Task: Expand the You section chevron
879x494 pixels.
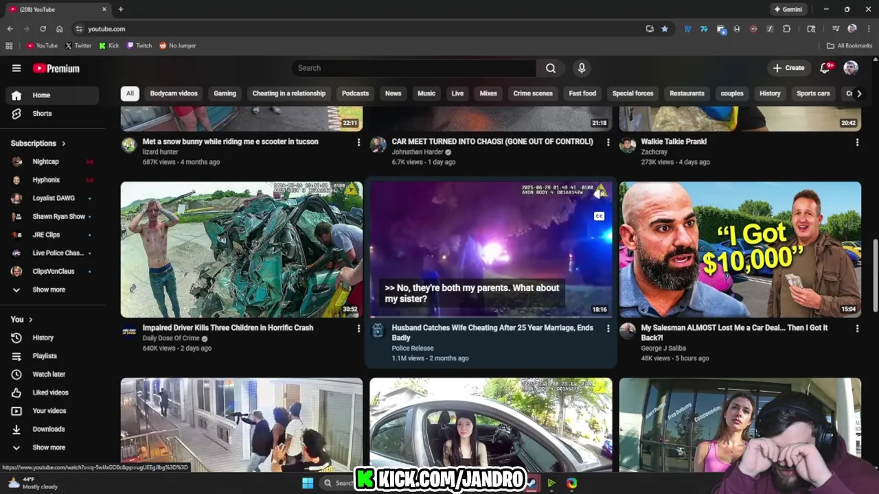Action: coord(30,320)
